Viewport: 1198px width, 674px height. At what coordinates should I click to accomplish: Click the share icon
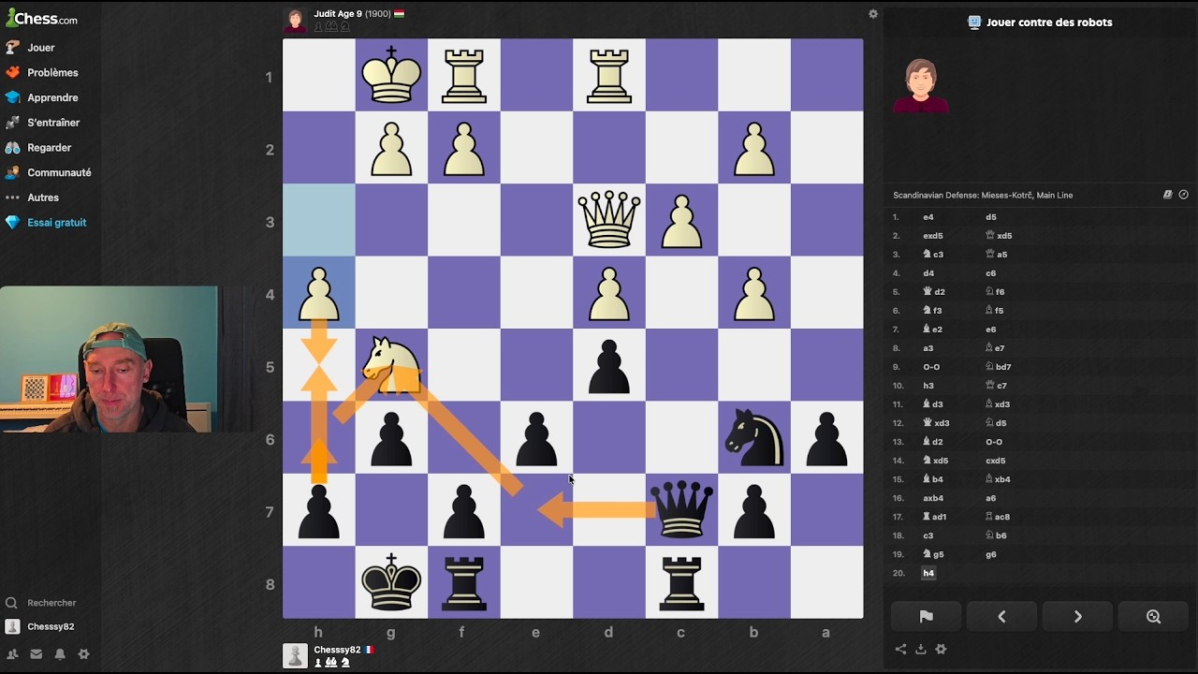(900, 649)
